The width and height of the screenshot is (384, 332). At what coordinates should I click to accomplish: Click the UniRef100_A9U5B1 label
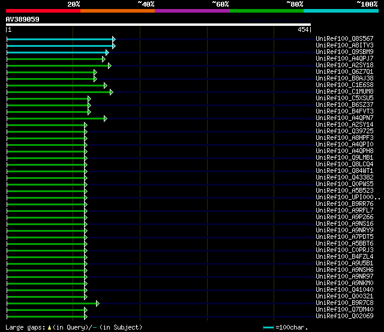coord(344,264)
